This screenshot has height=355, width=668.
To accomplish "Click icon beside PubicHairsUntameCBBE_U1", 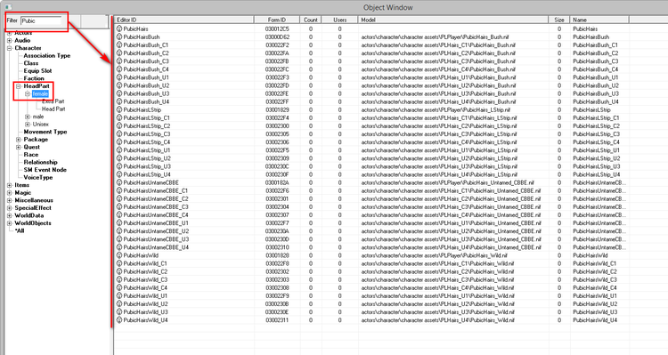I will 119,223.
